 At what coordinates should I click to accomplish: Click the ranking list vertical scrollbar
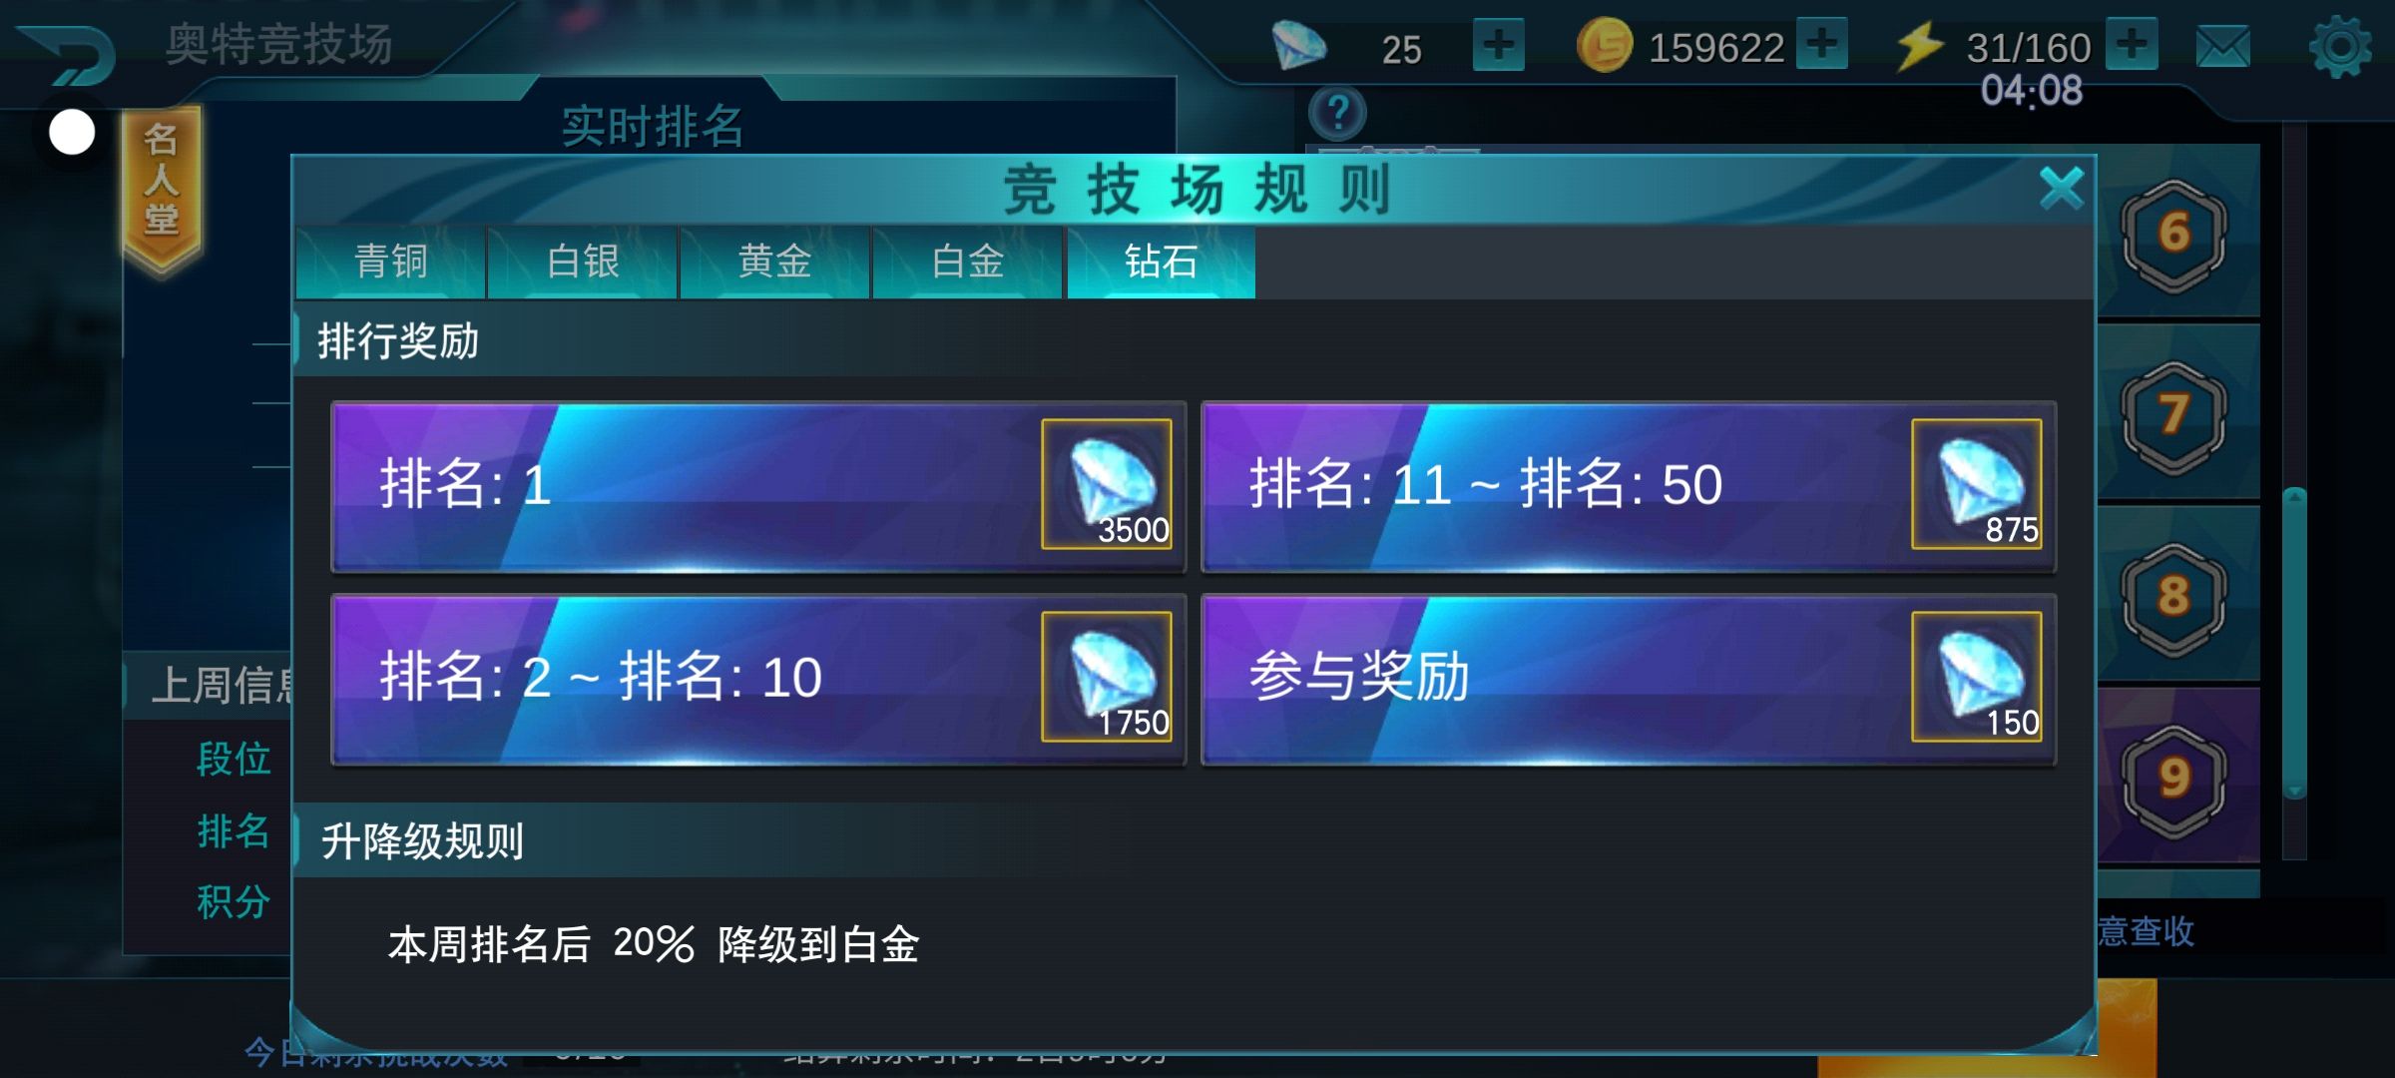click(x=2294, y=643)
